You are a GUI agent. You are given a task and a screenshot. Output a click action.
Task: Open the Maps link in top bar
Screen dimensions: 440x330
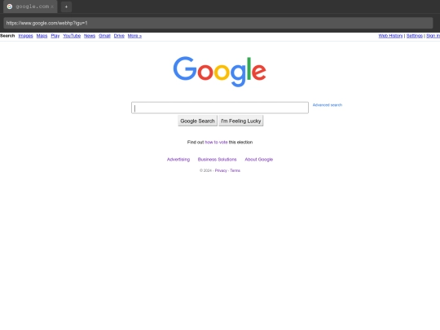tap(42, 36)
